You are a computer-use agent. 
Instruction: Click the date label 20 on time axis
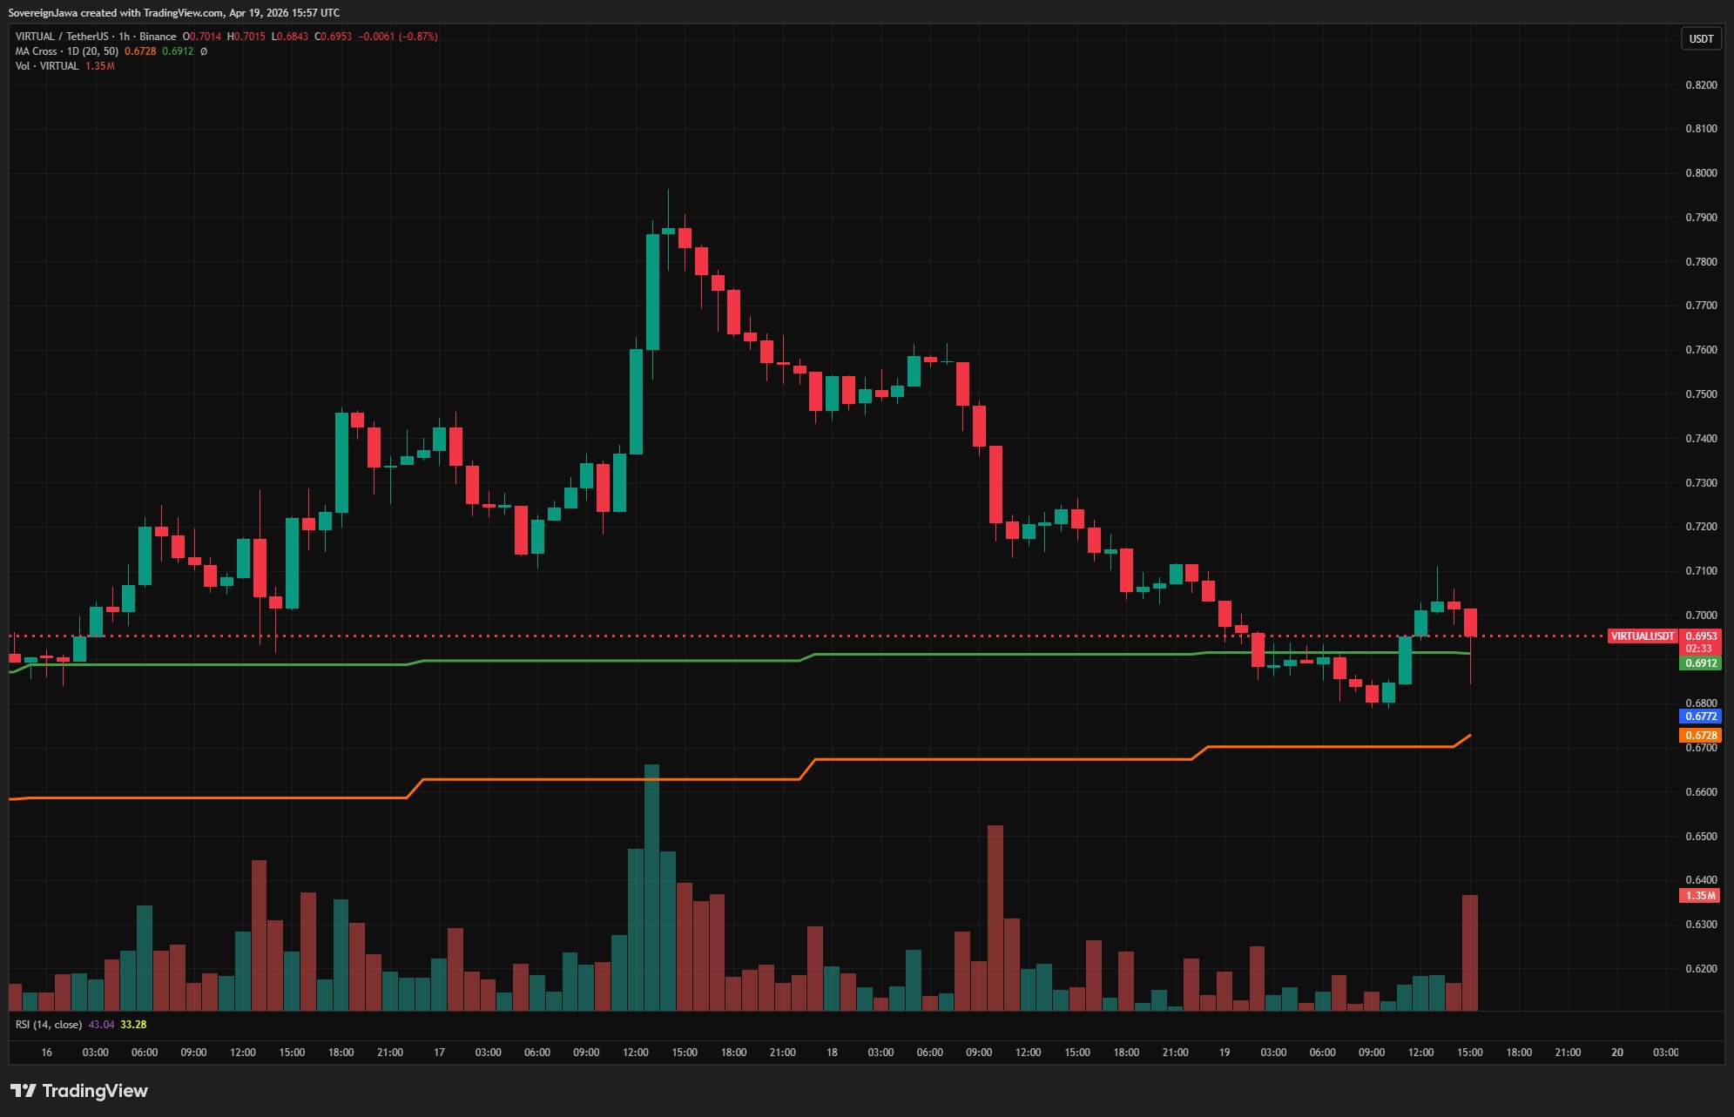[1617, 1053]
